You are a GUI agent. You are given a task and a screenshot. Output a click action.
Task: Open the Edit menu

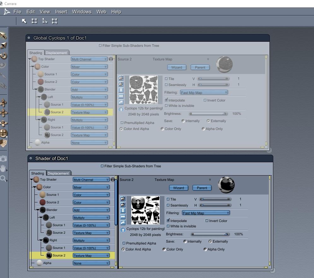30,12
